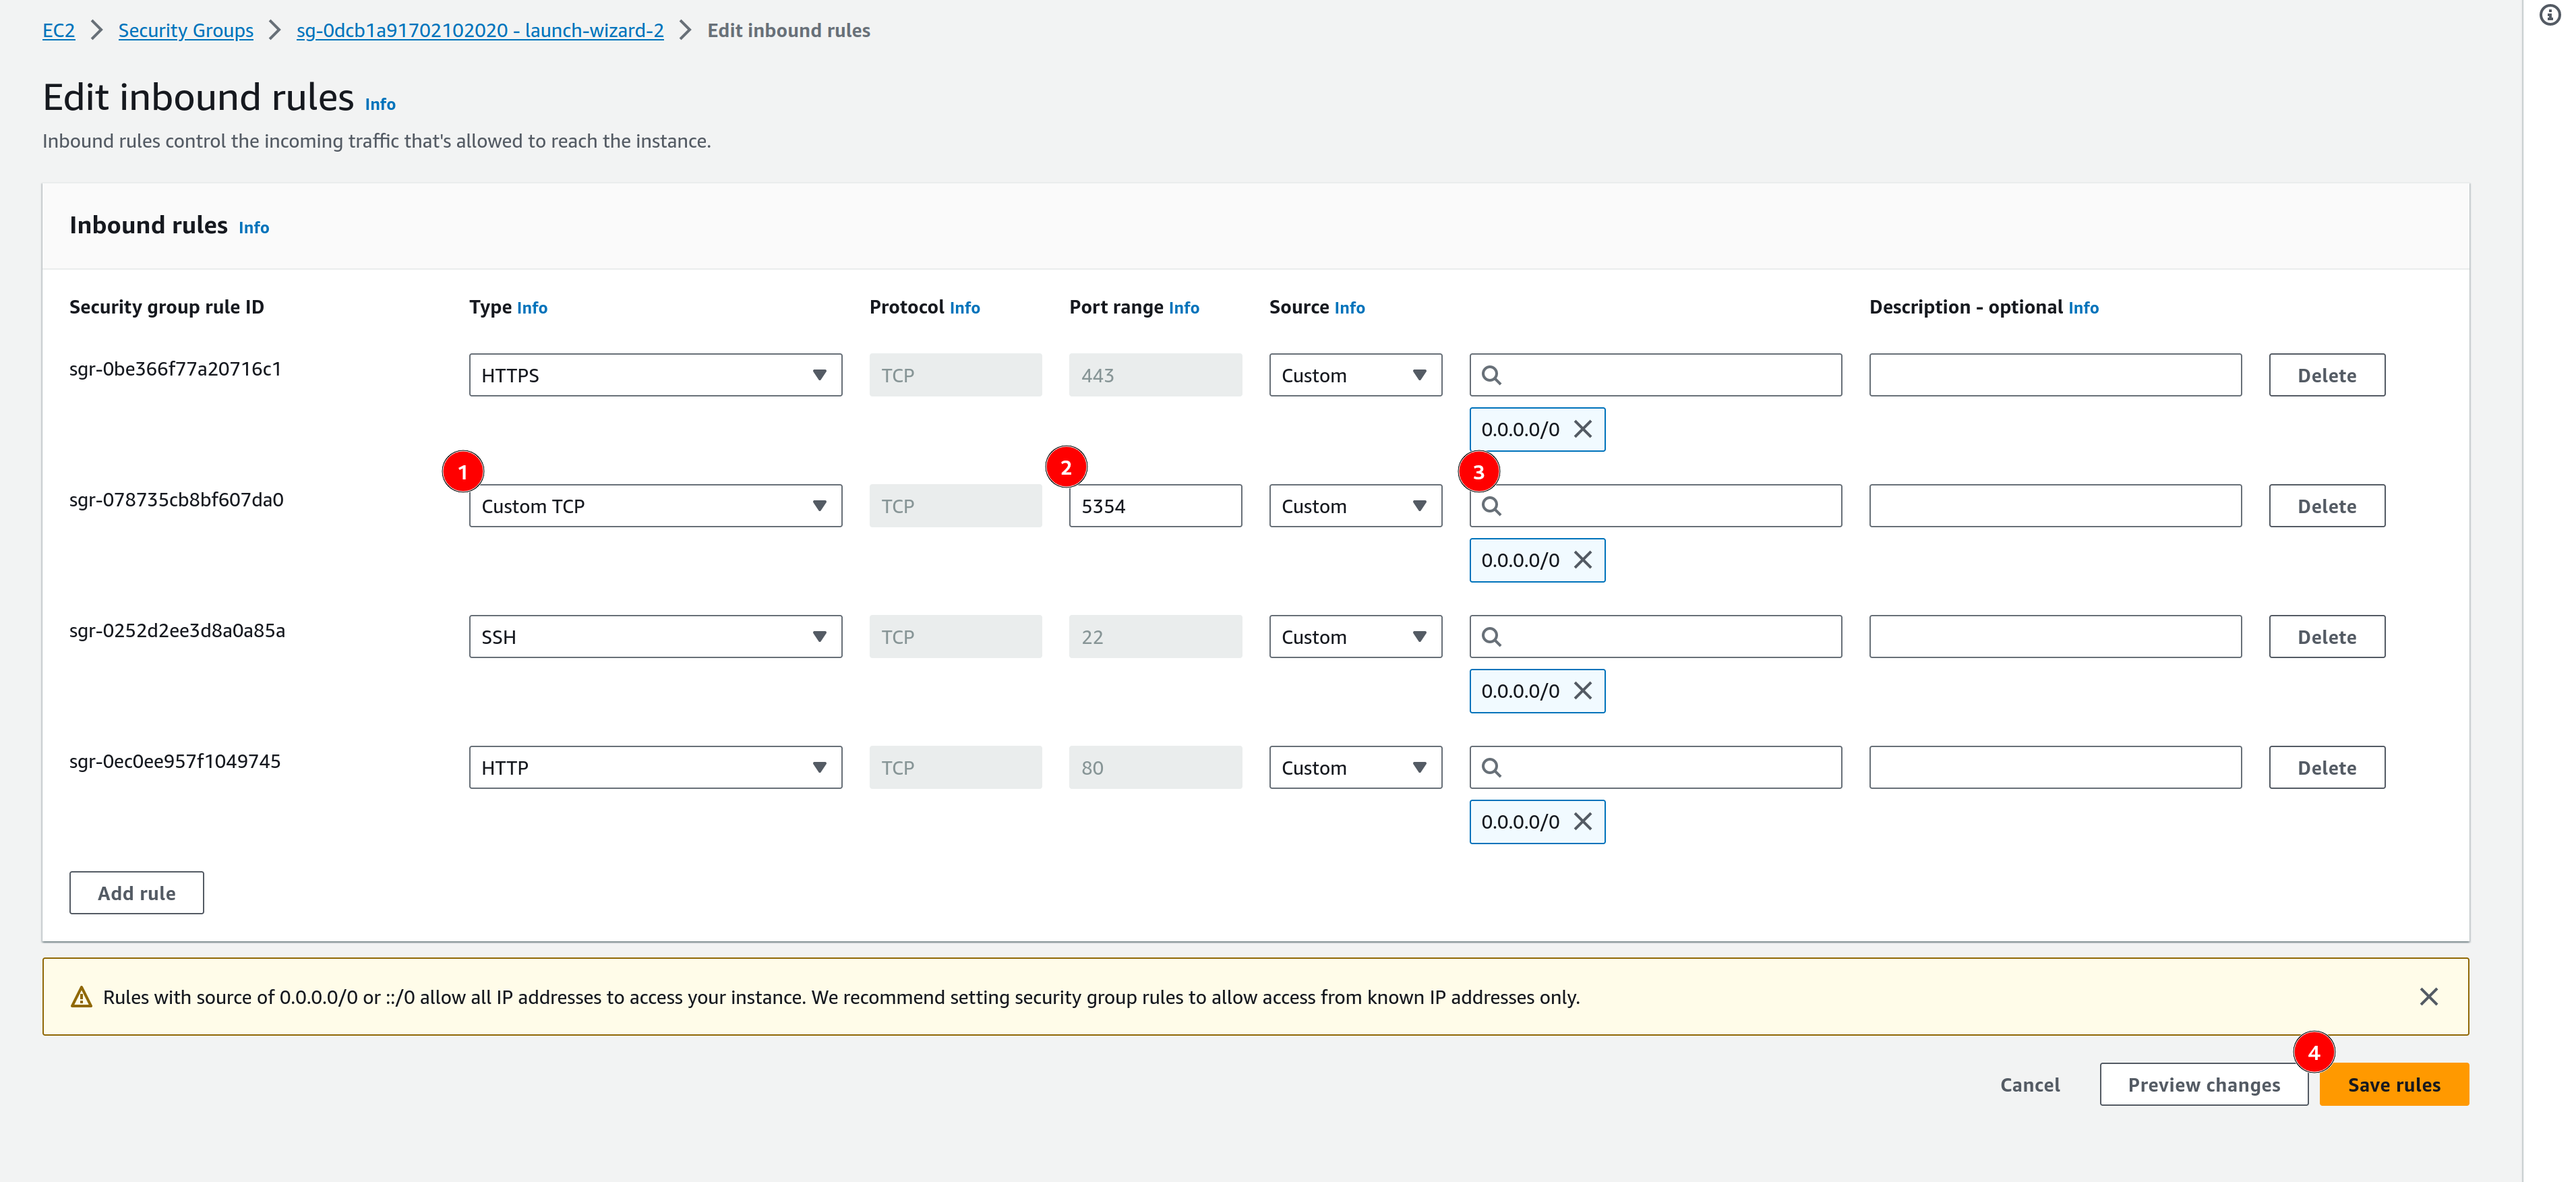Click Save rules button
The image size is (2576, 1182).
coord(2393,1085)
